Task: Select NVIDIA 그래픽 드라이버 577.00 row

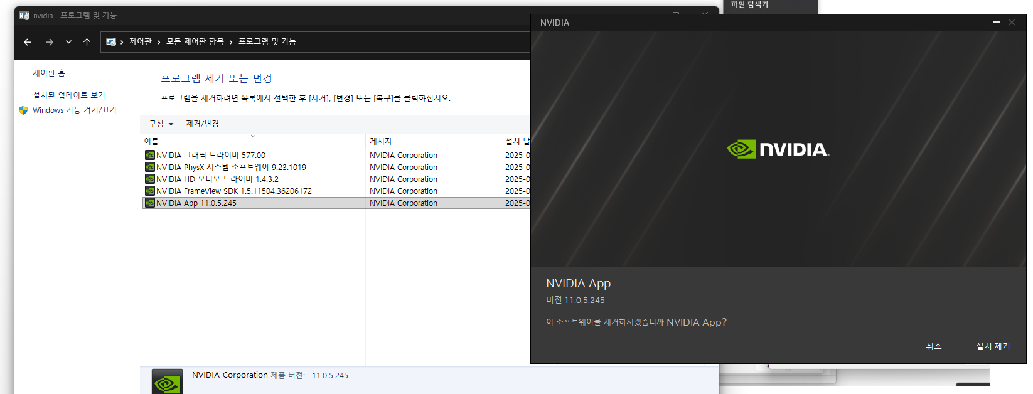Action: coord(335,155)
